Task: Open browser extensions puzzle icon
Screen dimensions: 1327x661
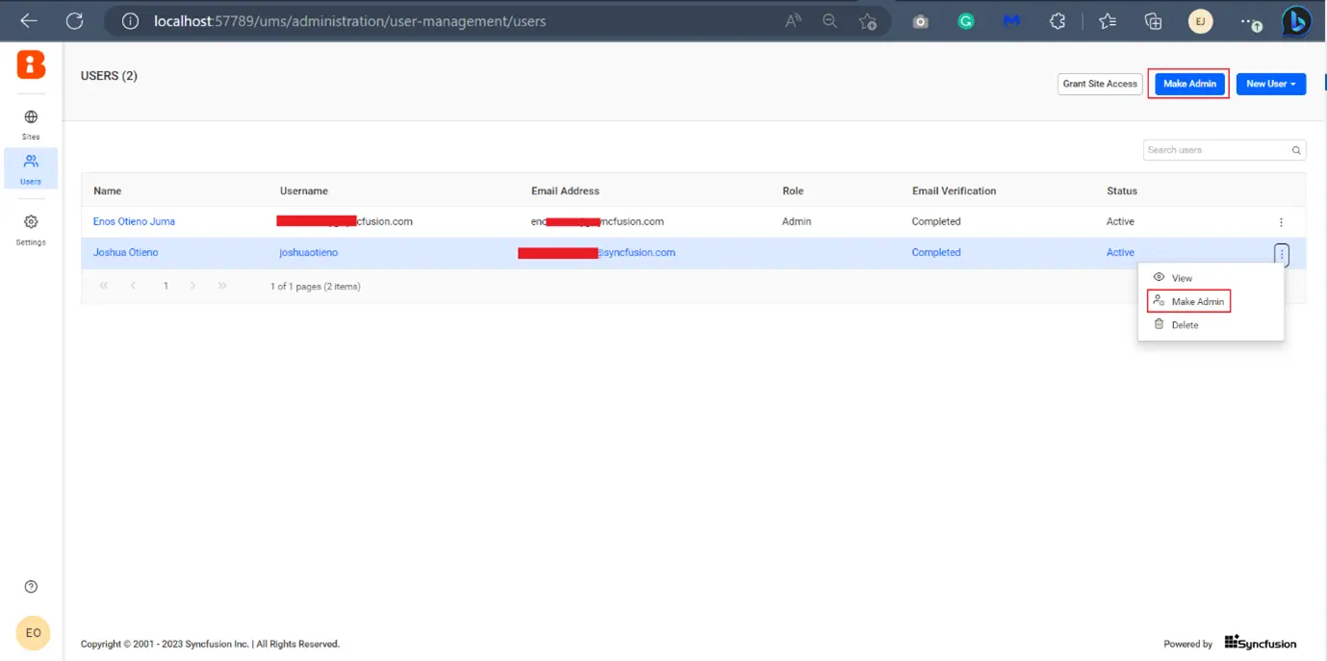Action: (x=1058, y=21)
